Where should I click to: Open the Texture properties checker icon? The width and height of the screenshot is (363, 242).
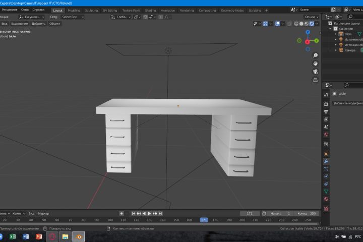coord(326,209)
